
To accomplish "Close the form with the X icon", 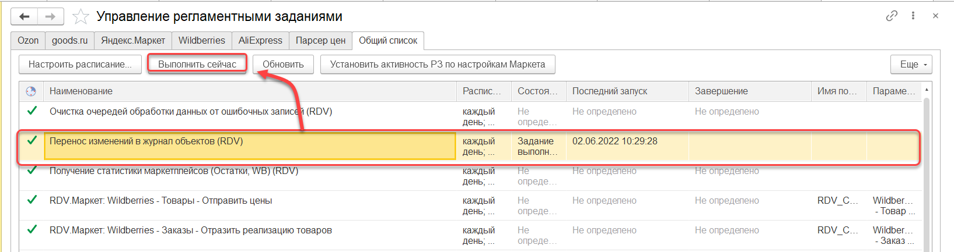I will point(935,16).
